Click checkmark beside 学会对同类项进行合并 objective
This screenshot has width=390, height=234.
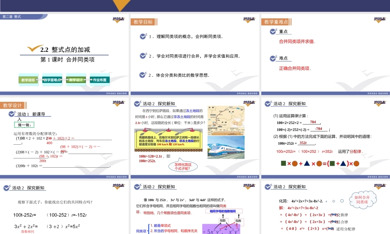pos(143,56)
